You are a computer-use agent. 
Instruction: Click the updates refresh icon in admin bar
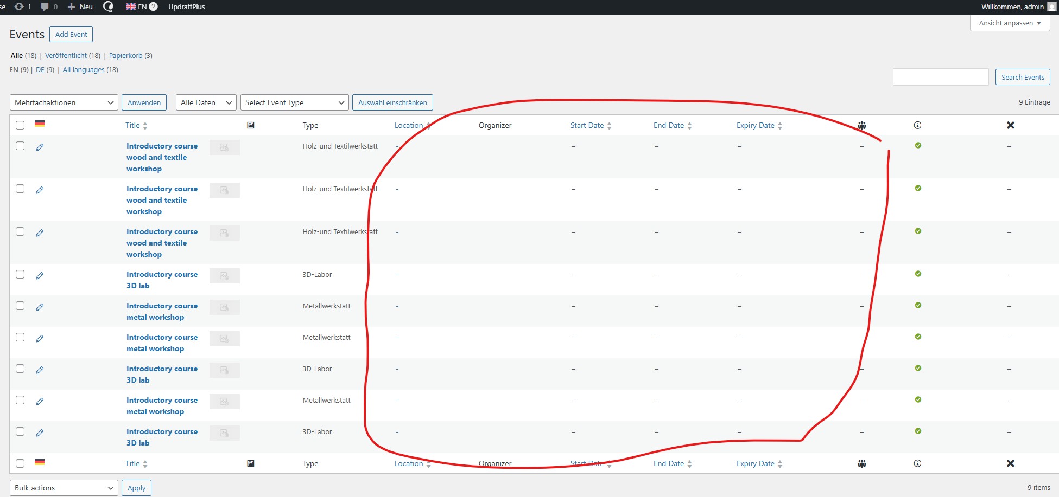19,7
